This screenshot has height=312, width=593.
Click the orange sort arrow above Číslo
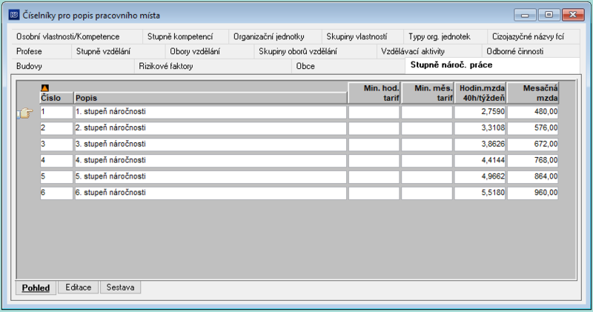(44, 87)
